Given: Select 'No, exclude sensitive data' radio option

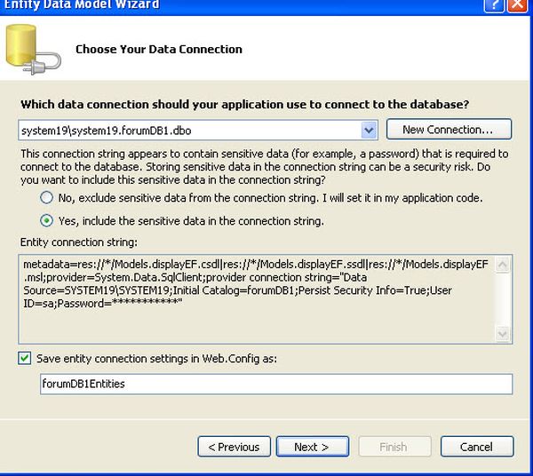Looking at the screenshot, I should pos(47,198).
